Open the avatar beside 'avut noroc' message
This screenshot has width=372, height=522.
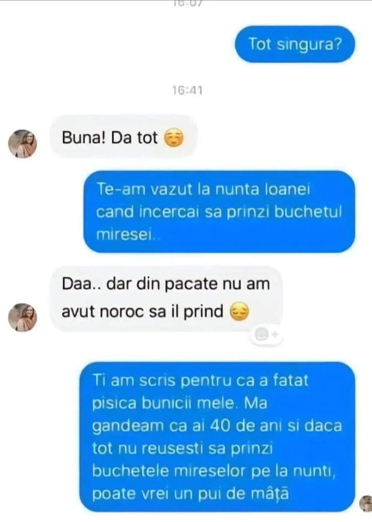(x=23, y=317)
